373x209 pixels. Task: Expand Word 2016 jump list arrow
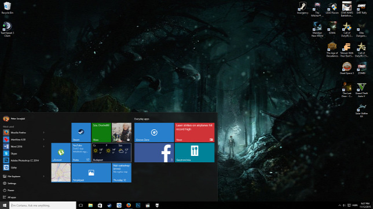coord(44,147)
